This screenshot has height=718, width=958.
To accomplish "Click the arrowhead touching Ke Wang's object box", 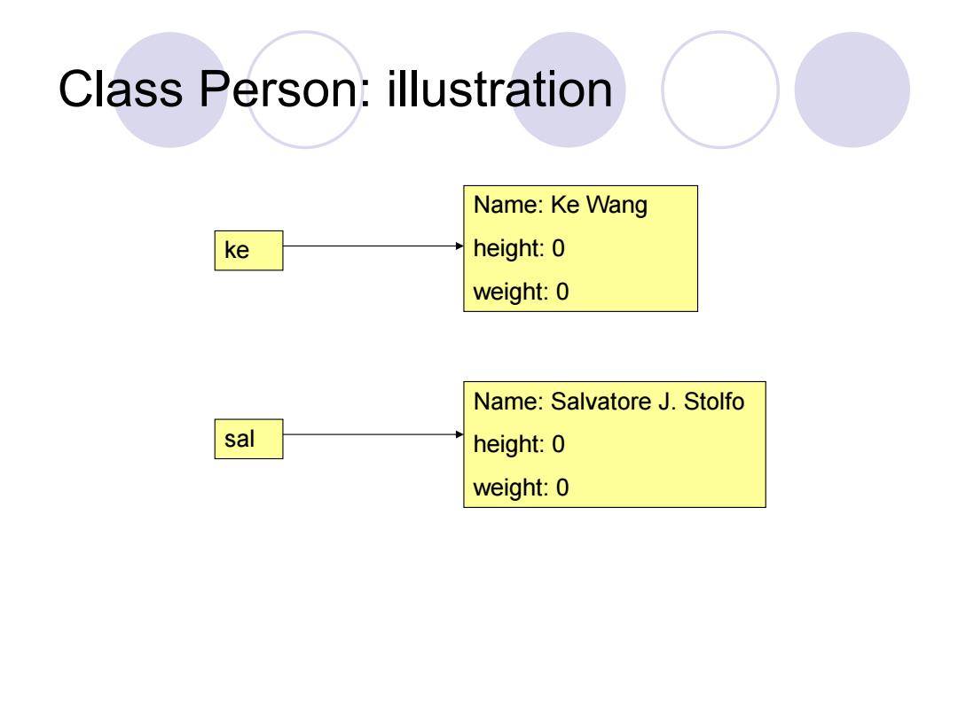I will [x=459, y=246].
